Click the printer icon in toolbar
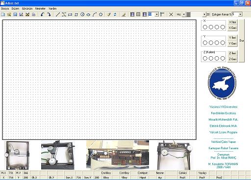This screenshot has height=180, width=251. point(33,15)
